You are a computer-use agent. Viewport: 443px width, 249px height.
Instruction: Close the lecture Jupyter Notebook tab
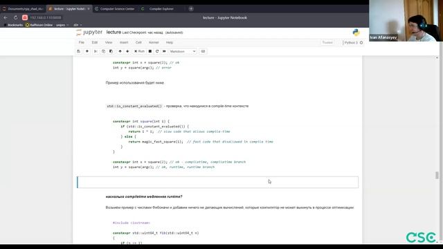(89, 9)
